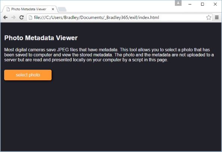Image resolution: width=222 pixels, height=152 pixels.
Task: Click the orange select photo button
Action: click(x=28, y=75)
